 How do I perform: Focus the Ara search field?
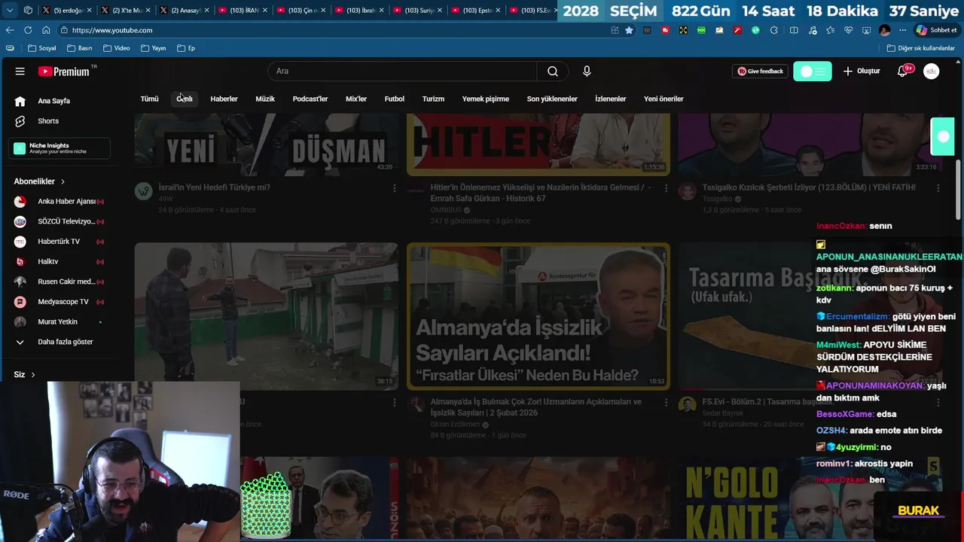403,72
